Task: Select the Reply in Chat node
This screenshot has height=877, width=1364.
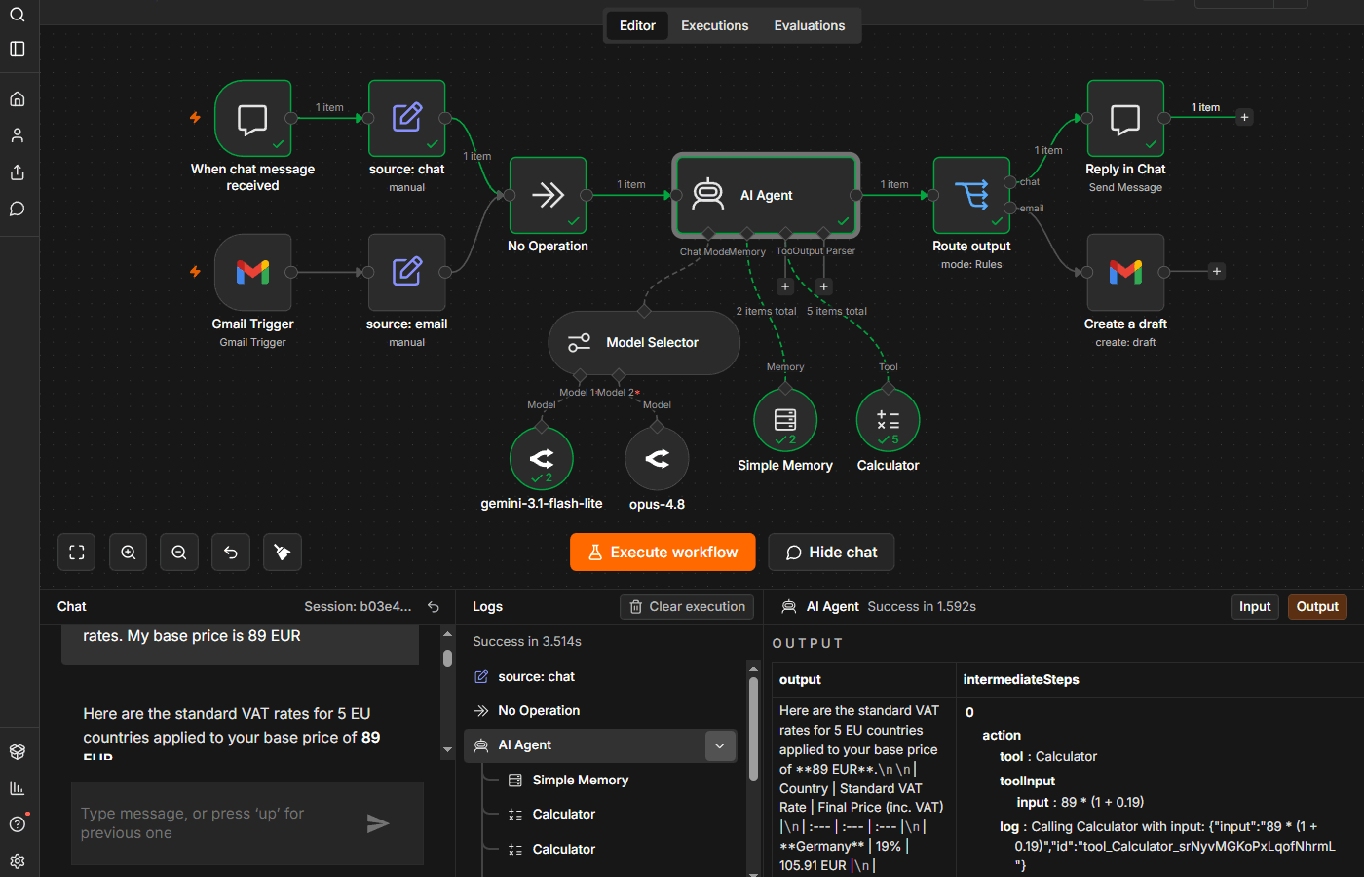Action: point(1125,119)
